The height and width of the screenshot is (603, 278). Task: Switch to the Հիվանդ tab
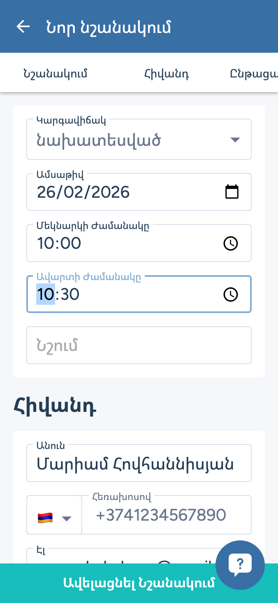click(x=167, y=74)
